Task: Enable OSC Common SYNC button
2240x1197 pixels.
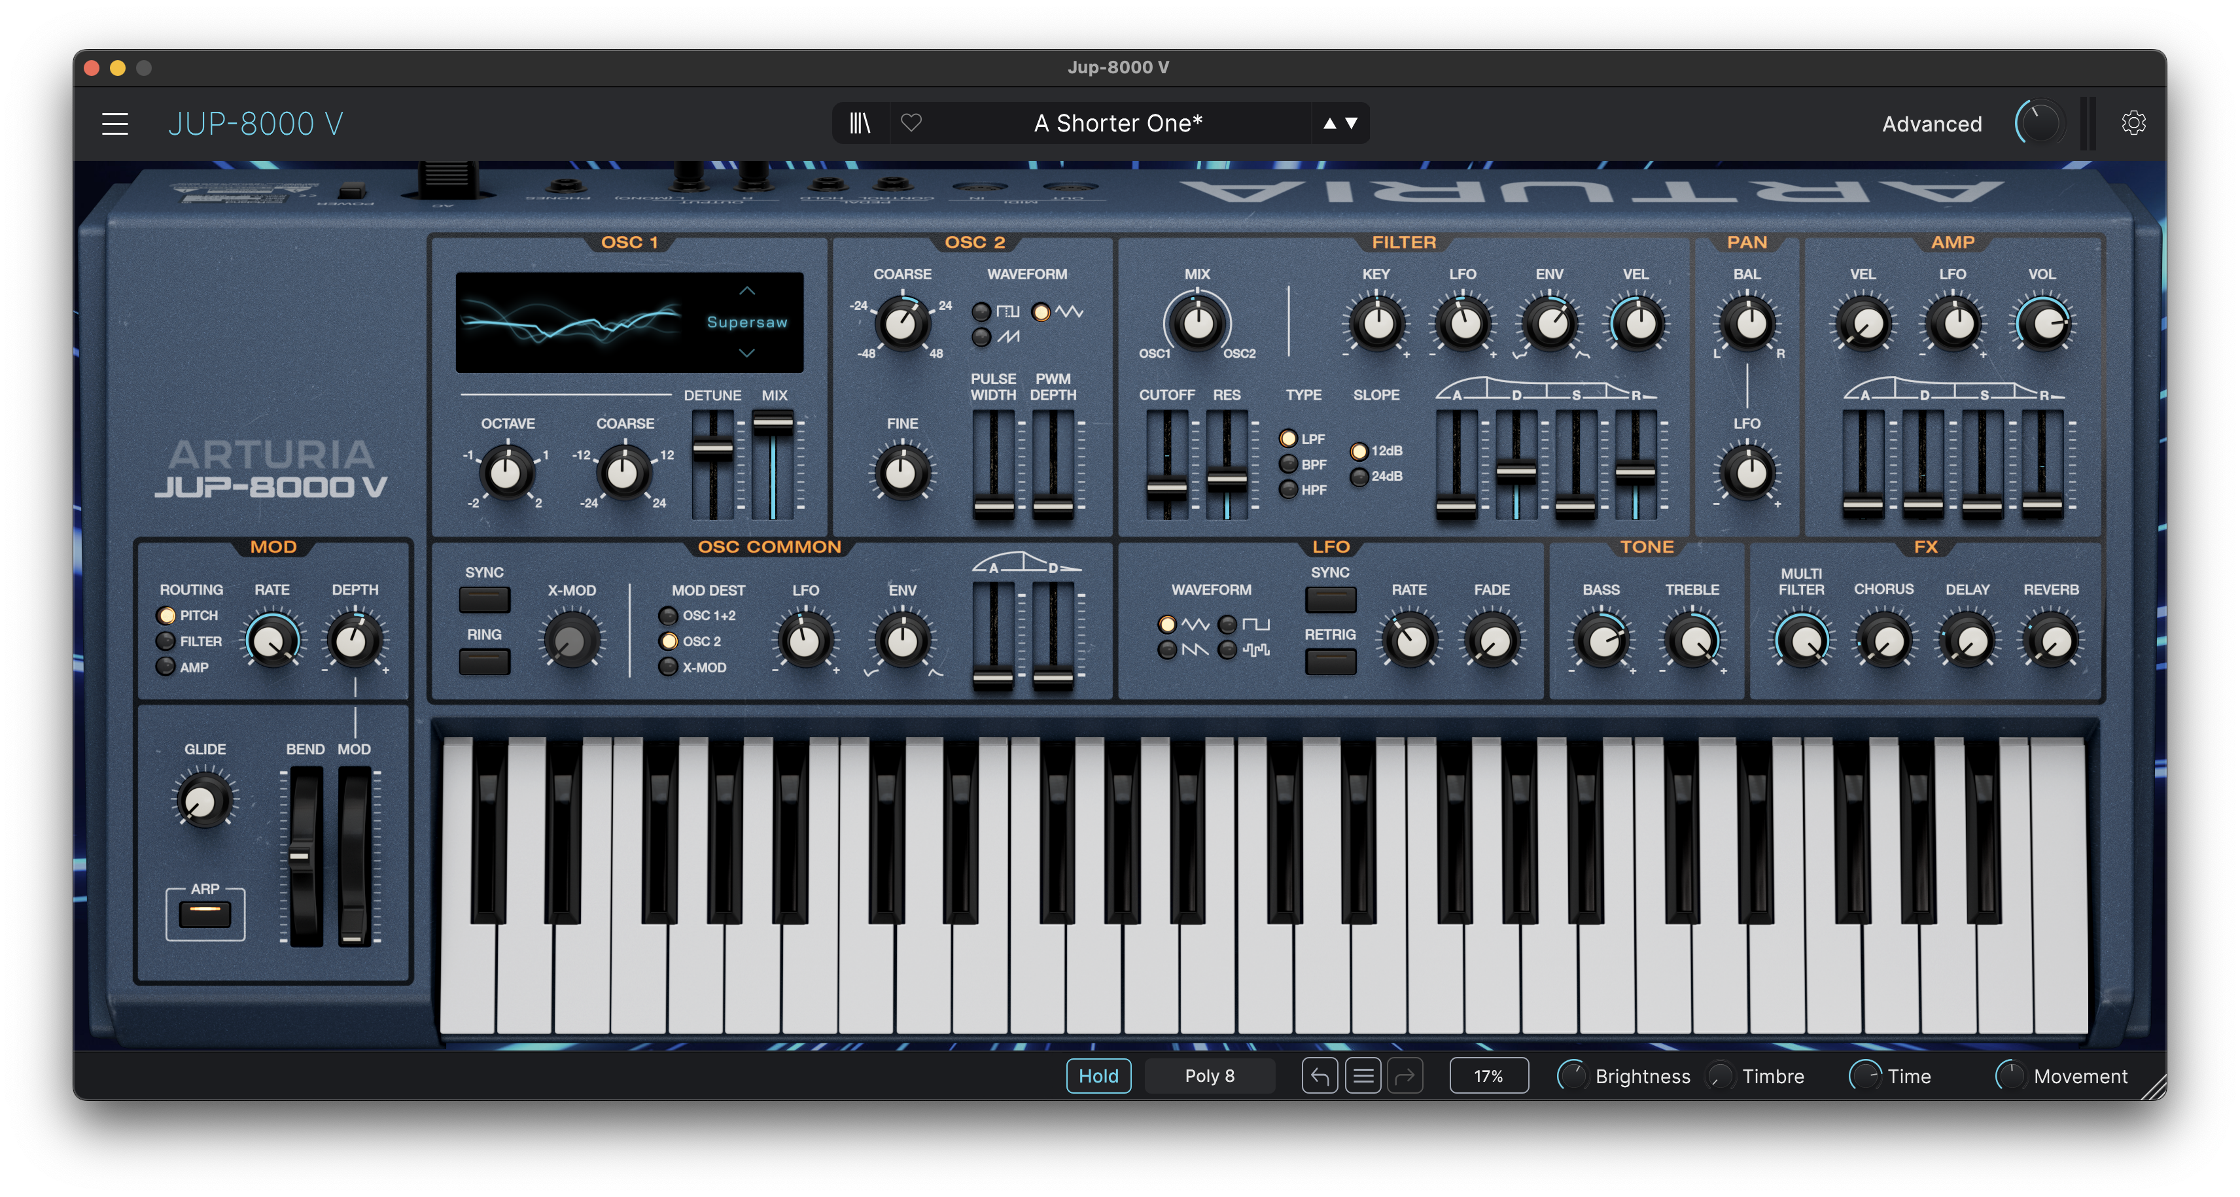Action: coord(484,600)
